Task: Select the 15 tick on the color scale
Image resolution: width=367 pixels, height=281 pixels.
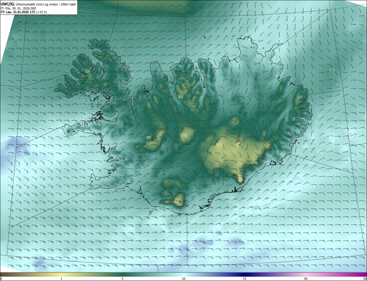Action: pos(245,279)
